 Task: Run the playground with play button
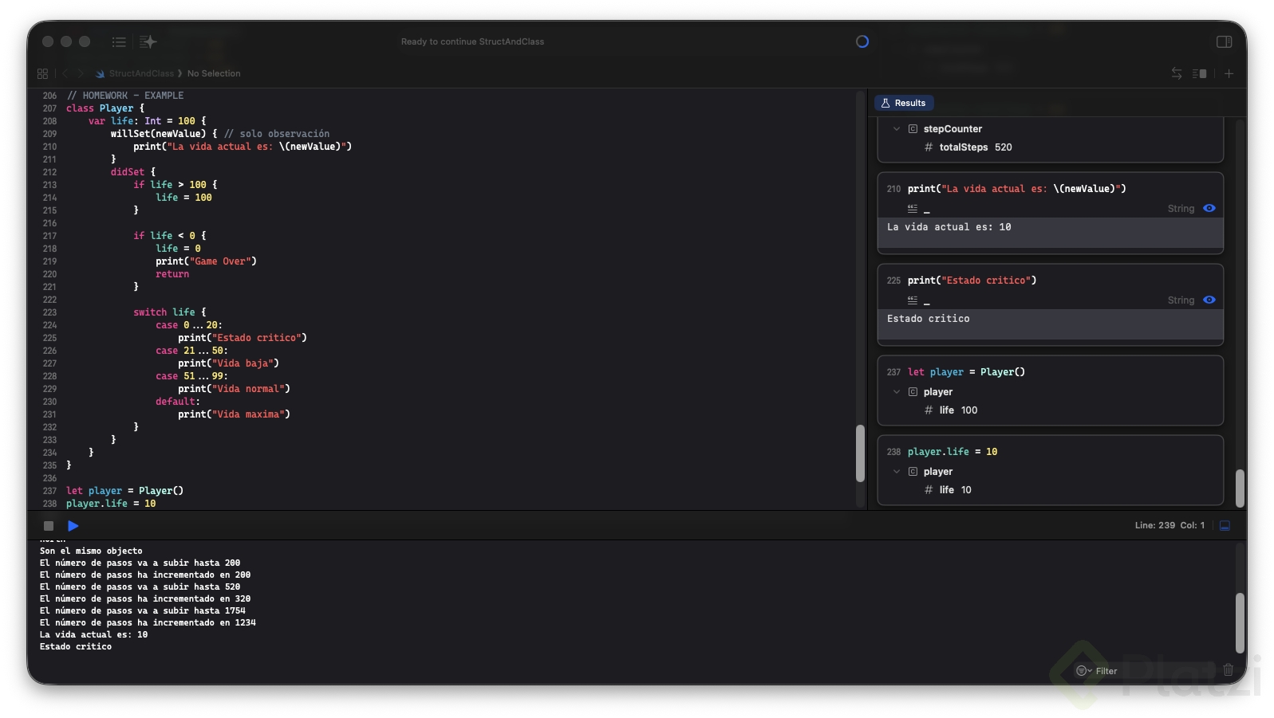point(73,526)
